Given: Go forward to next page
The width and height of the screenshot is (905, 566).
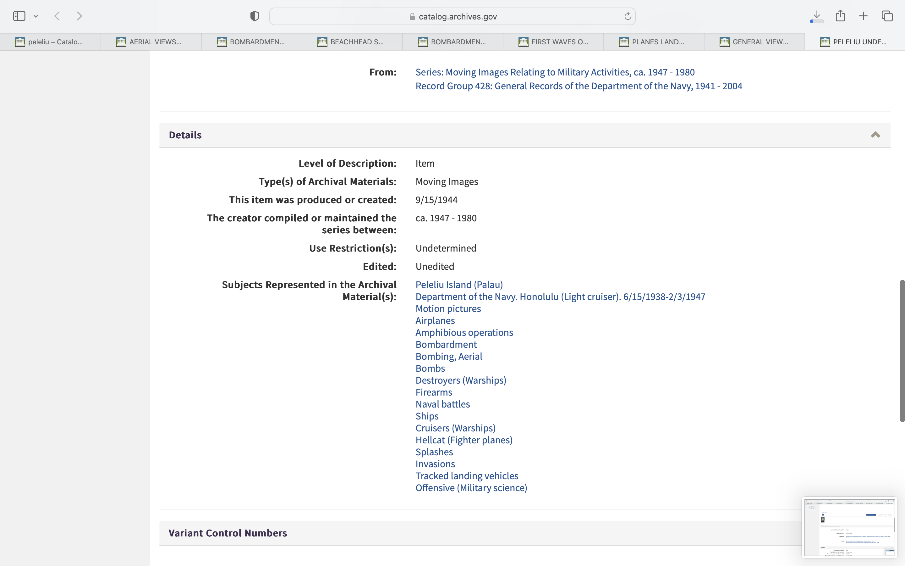Looking at the screenshot, I should pos(79,16).
